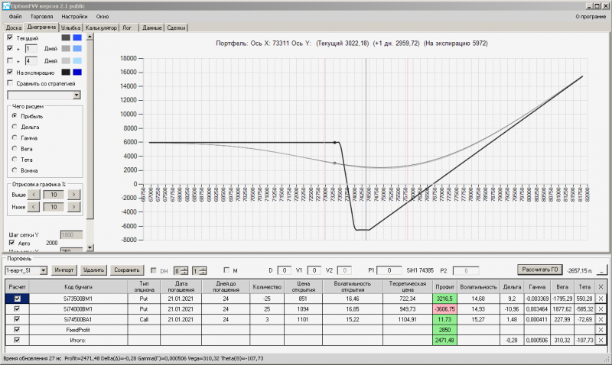The image size is (612, 365).
Task: Click X icon on FixedProfit row
Action: [x=601, y=330]
